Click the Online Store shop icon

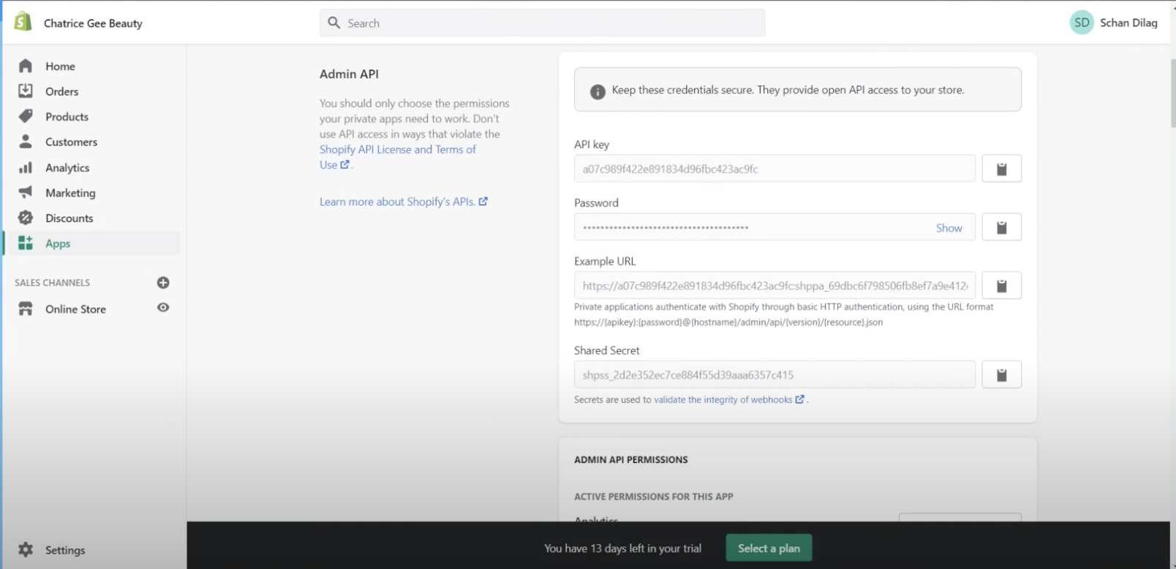tap(26, 309)
